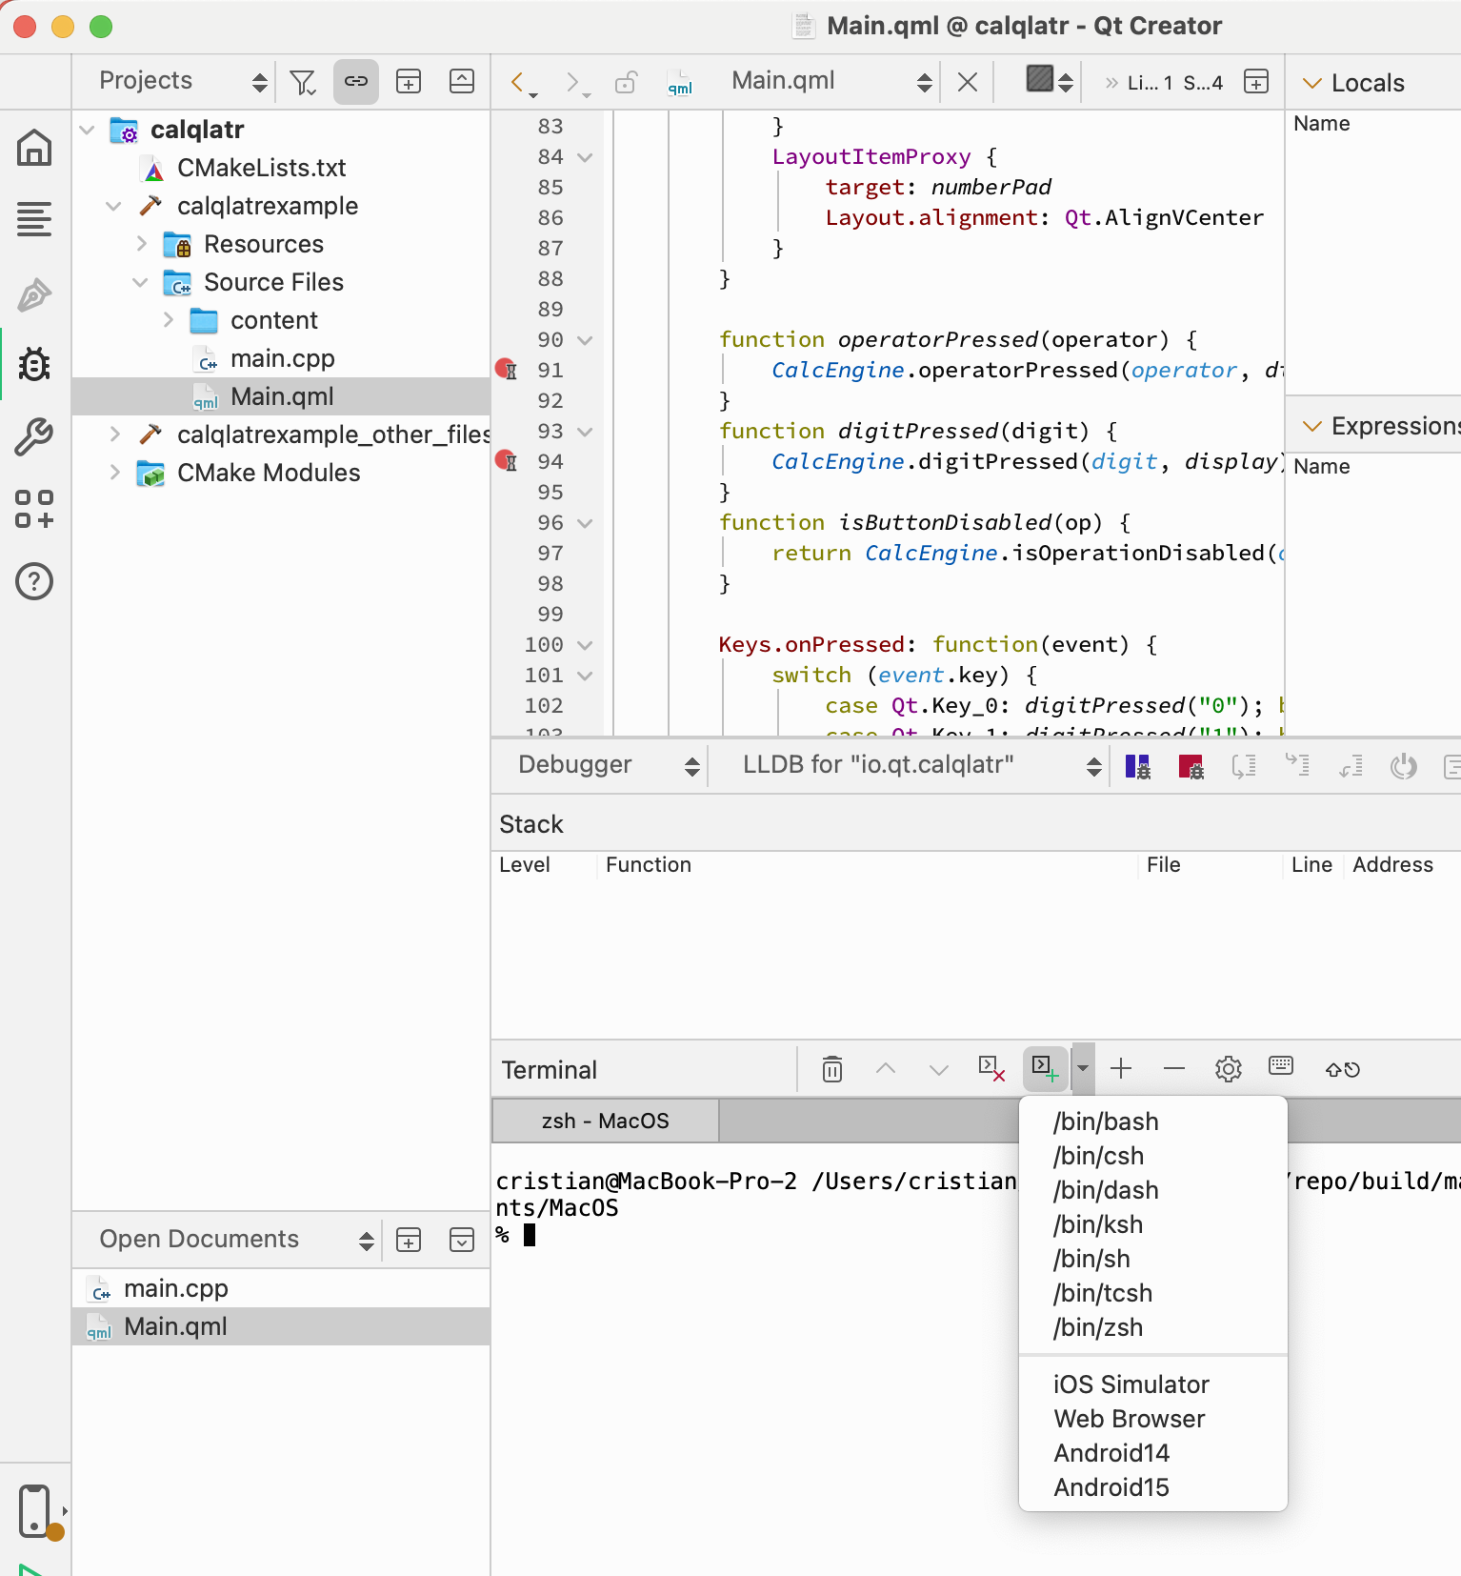The height and width of the screenshot is (1576, 1461).
Task: Split the editor view
Action: (x=1256, y=82)
